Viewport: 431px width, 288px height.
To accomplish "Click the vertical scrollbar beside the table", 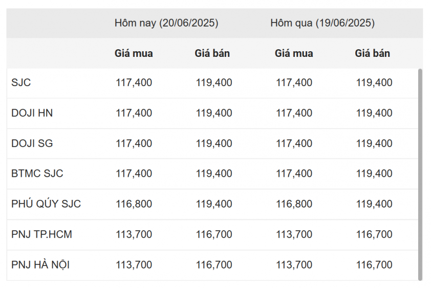I will [x=420, y=175].
